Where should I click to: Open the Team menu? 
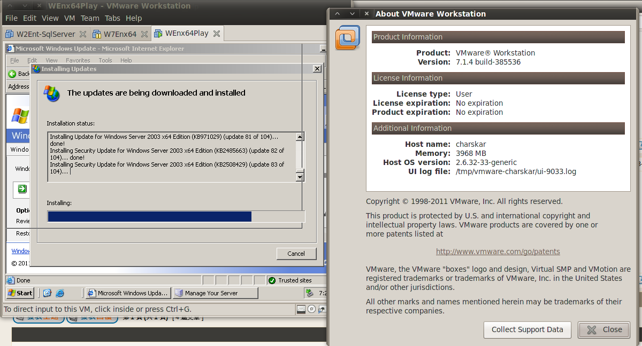[x=90, y=18]
